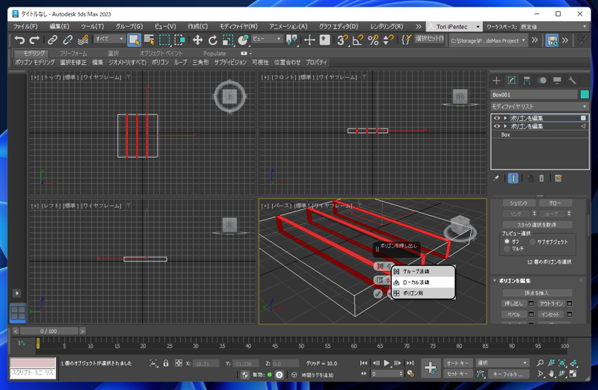Open the Create command panel tab
The image size is (598, 390).
496,81
